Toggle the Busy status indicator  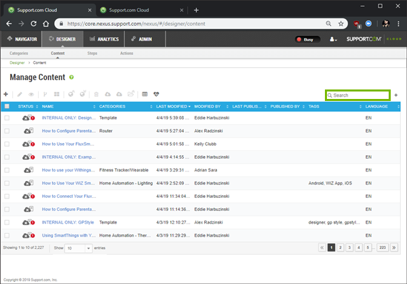click(x=307, y=39)
